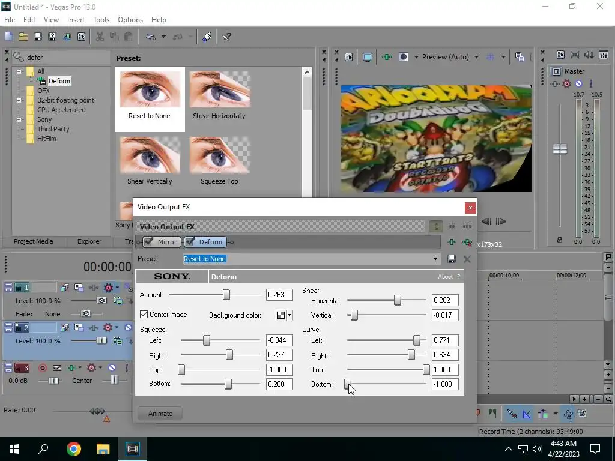Image resolution: width=615 pixels, height=461 pixels.
Task: Expand the Sony folder in plug-in tree
Action: click(x=19, y=119)
